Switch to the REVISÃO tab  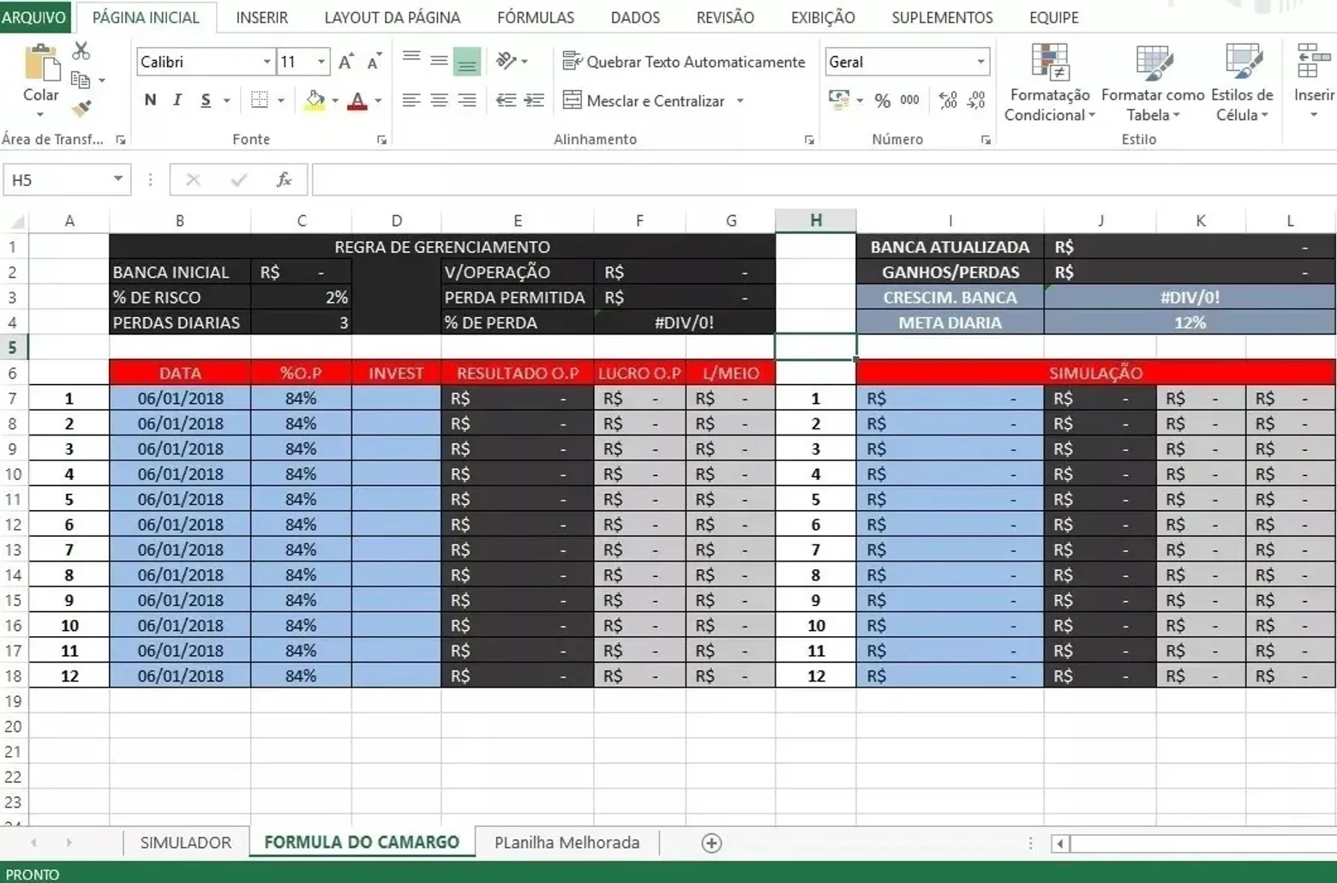[725, 17]
